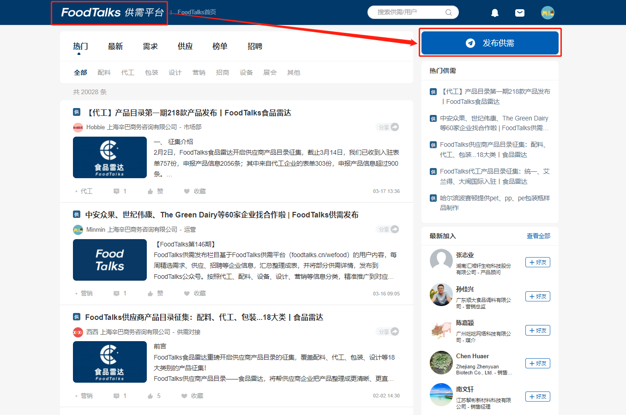Click the FoodTalks 供需平台 logo
This screenshot has height=415, width=626.
109,12
